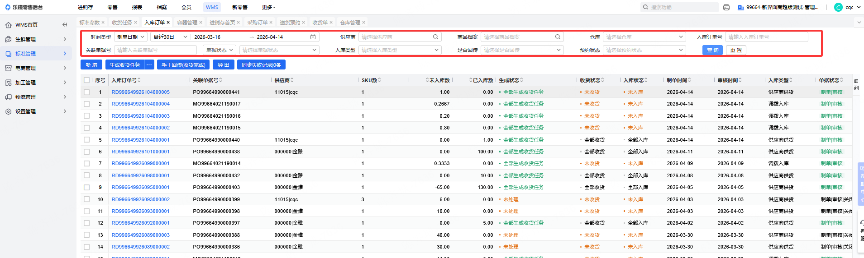This screenshot has width=864, height=258.
Task: Open the calendar icon in date range
Action: pyautogui.click(x=313, y=37)
